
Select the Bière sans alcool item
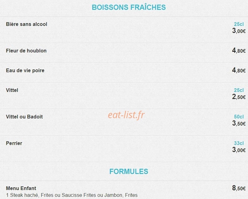(27, 24)
